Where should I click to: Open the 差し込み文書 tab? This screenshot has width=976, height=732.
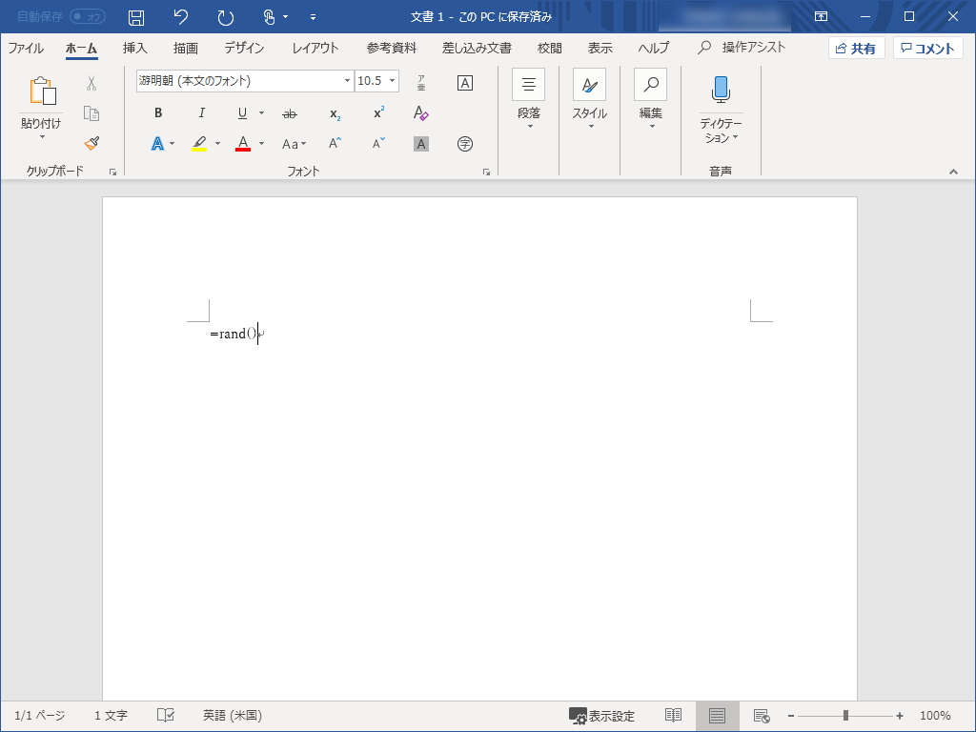tap(477, 48)
